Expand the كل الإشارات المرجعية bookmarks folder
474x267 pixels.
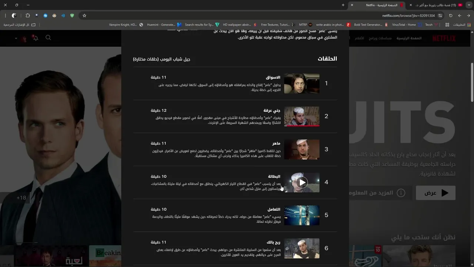pos(19,25)
